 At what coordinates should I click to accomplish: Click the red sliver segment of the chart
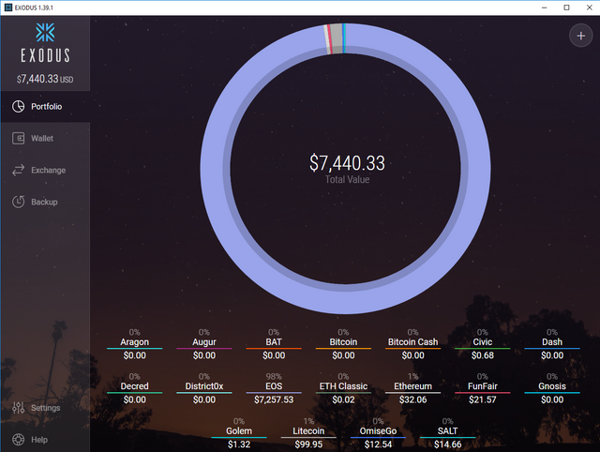coord(329,39)
